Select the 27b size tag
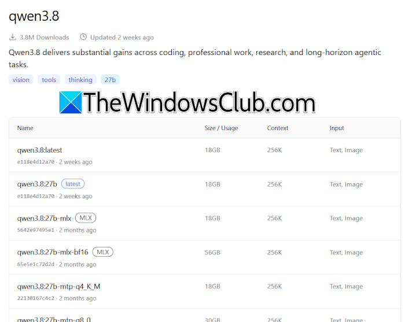This screenshot has width=405, height=322. (110, 80)
